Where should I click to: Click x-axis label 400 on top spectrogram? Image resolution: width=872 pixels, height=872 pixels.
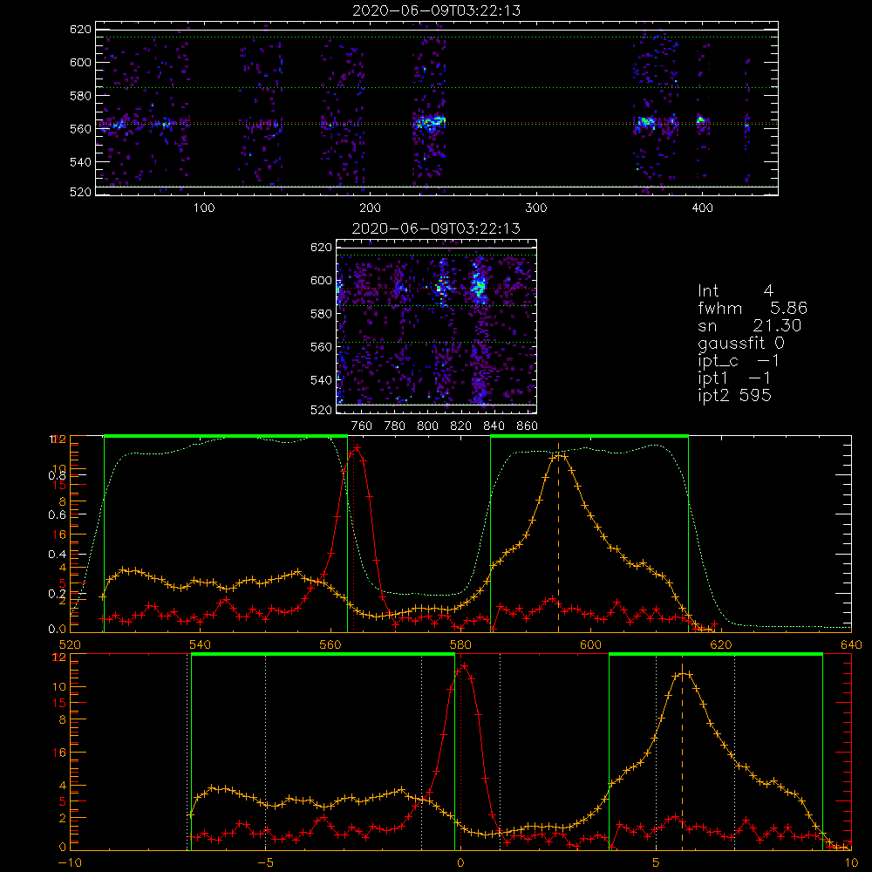point(702,208)
